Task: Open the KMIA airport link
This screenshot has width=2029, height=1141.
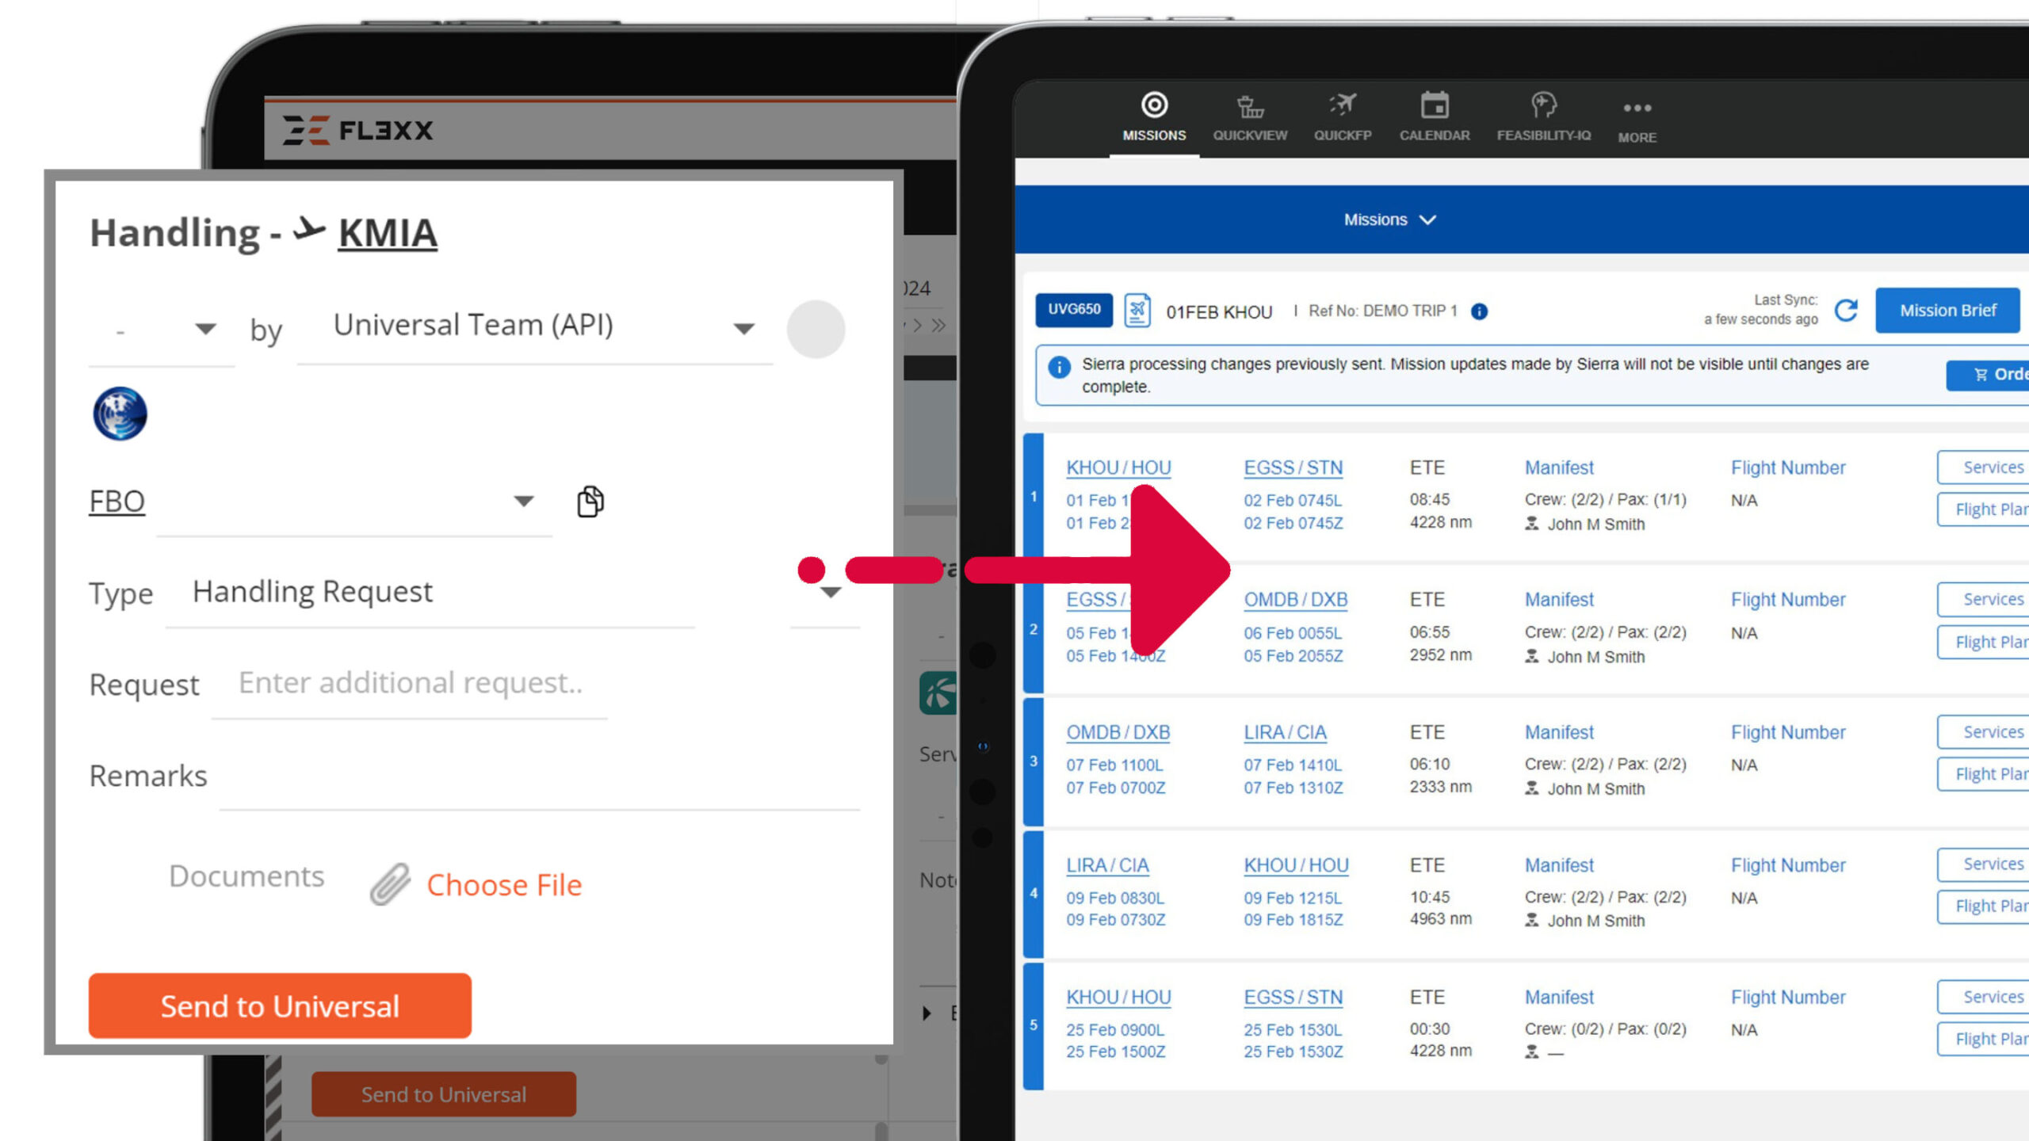Action: [388, 233]
